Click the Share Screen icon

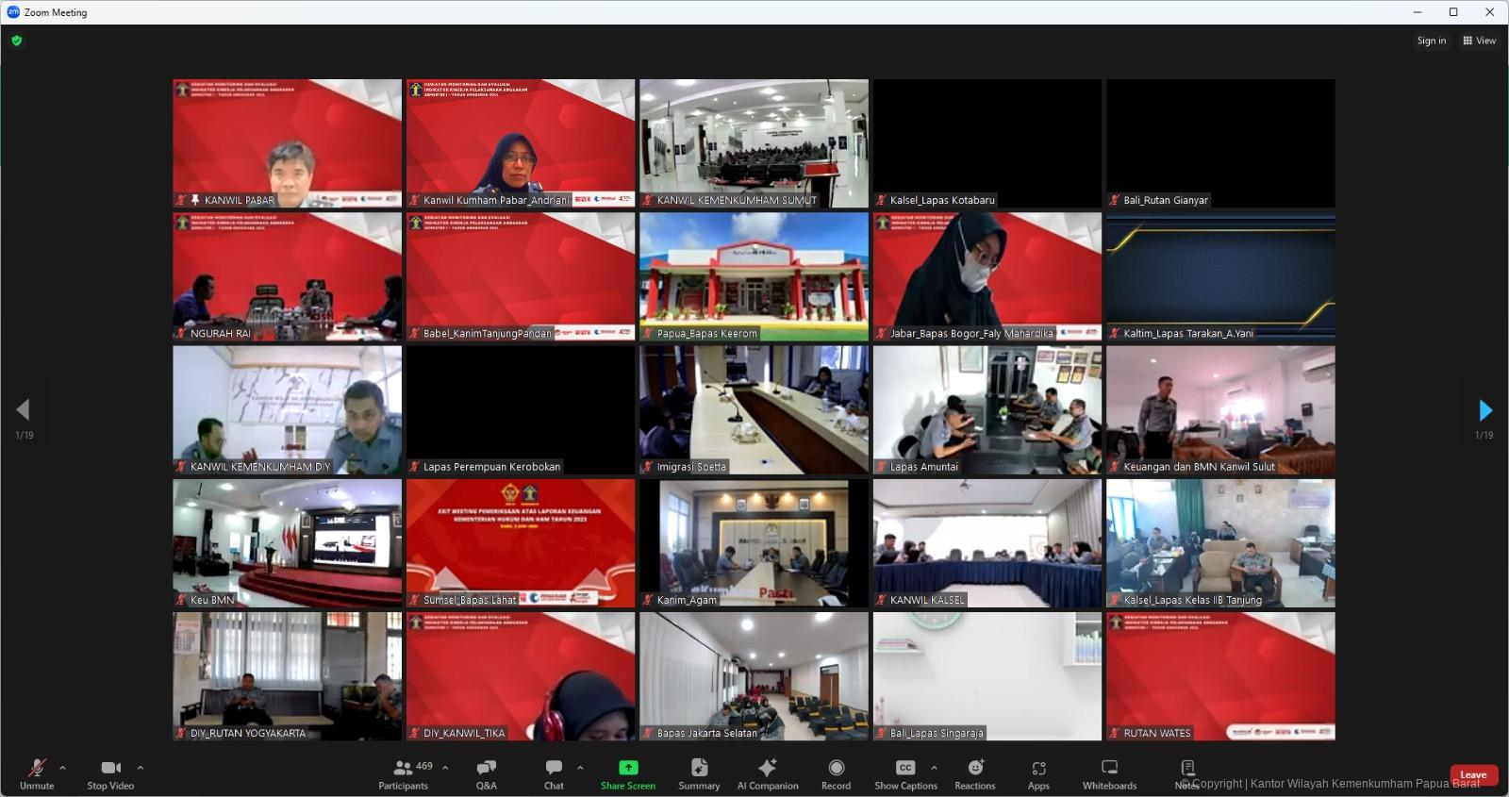(628, 768)
